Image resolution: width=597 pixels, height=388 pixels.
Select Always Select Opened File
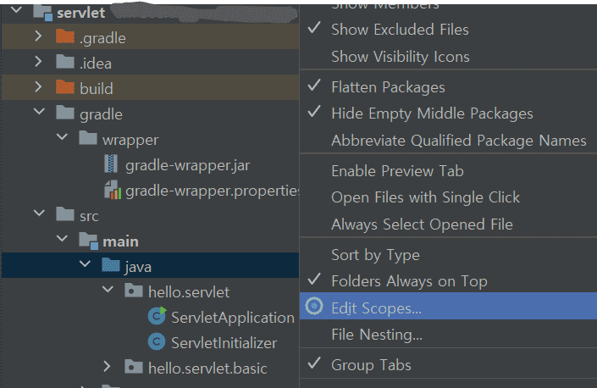point(422,224)
